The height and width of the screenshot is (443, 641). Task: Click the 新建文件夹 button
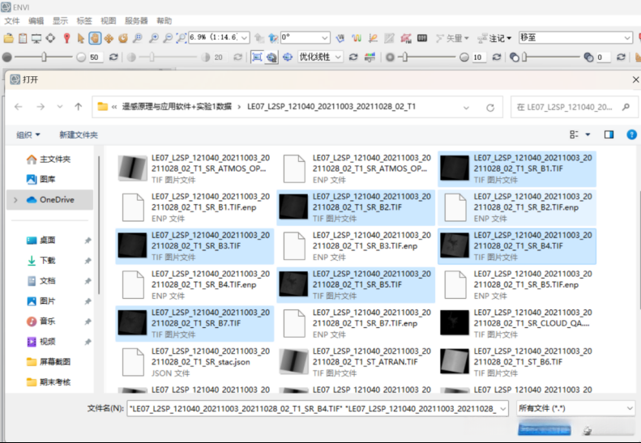78,134
